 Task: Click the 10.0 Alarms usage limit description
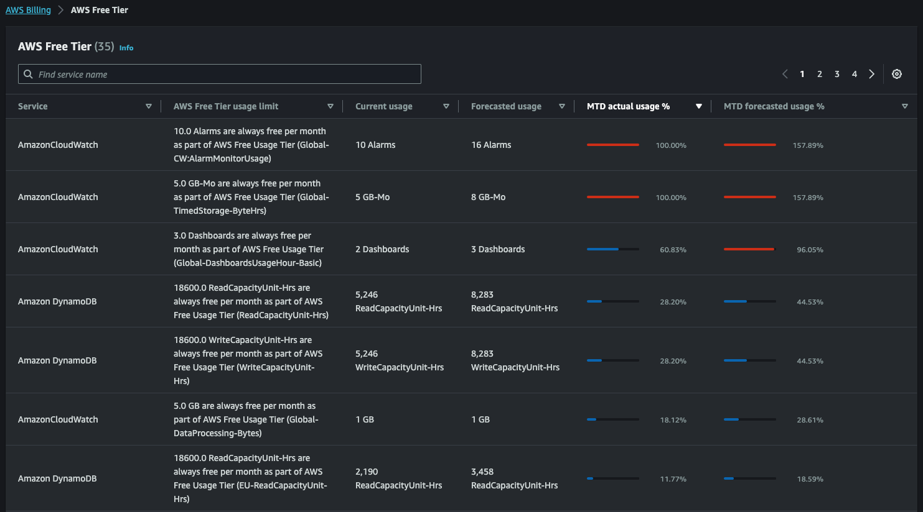(251, 145)
